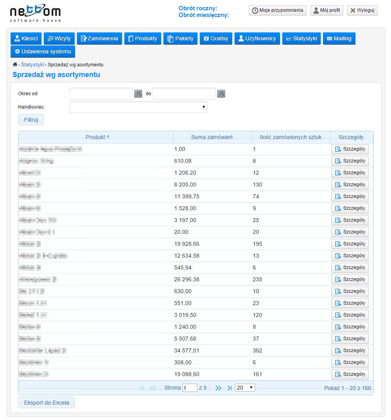The height and width of the screenshot is (420, 391).
Task: Sort table by Produkt column
Action: 96,137
